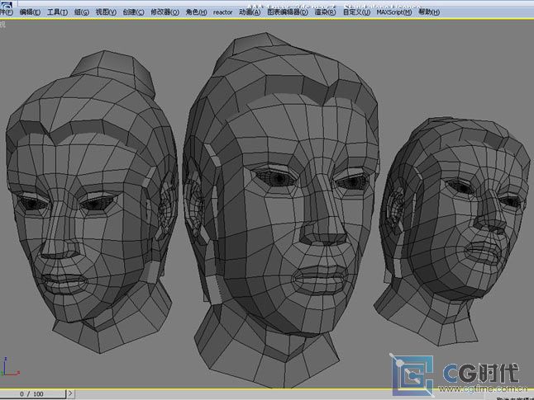Open the 工具(T) Tools menu
Image resolution: width=534 pixels, height=400 pixels.
57,12
